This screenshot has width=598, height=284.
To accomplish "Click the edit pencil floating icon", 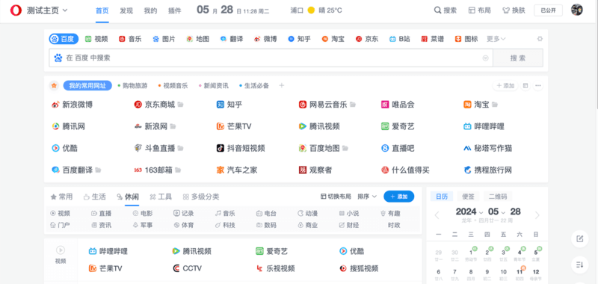I will click(580, 239).
